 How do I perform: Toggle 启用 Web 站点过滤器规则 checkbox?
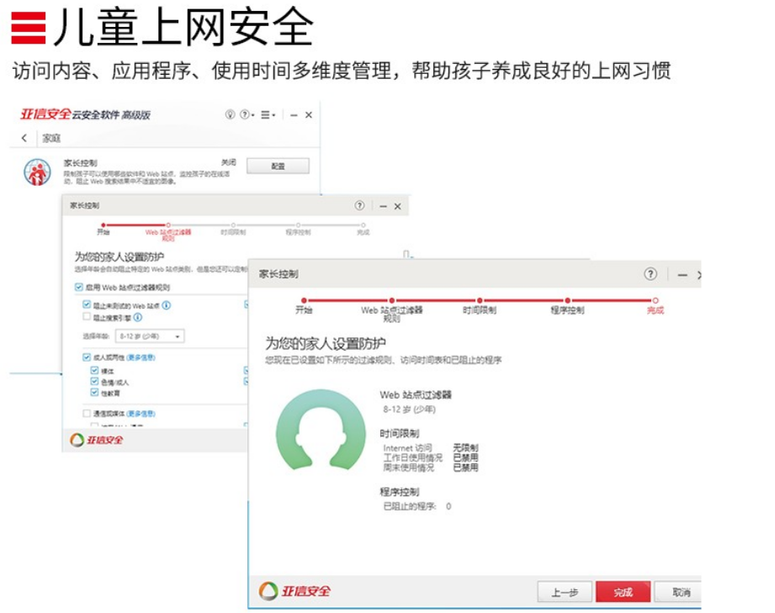(x=78, y=287)
